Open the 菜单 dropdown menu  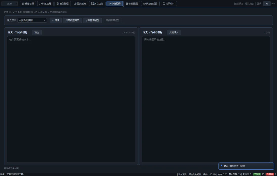tap(10, 4)
